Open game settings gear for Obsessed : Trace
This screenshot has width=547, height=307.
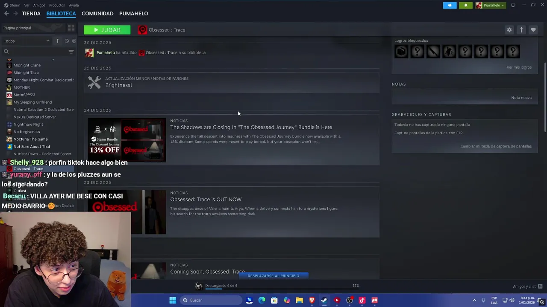[509, 30]
